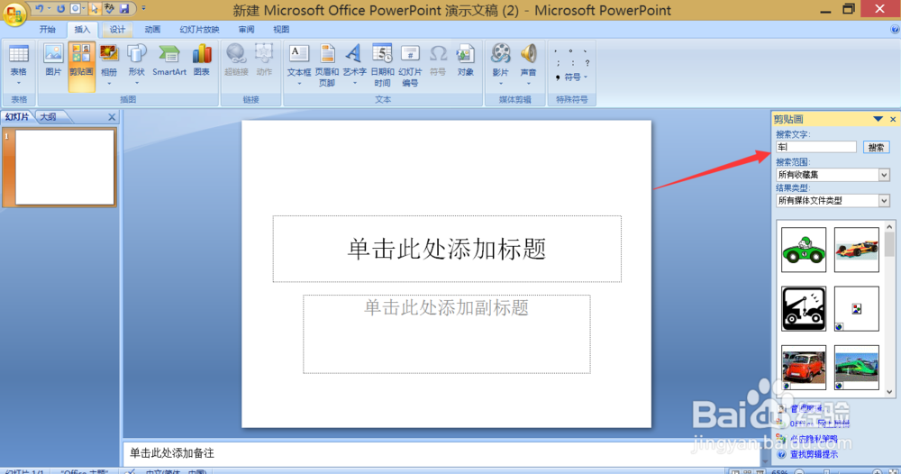Select the black tow truck clip art
The width and height of the screenshot is (901, 474).
coord(804,308)
